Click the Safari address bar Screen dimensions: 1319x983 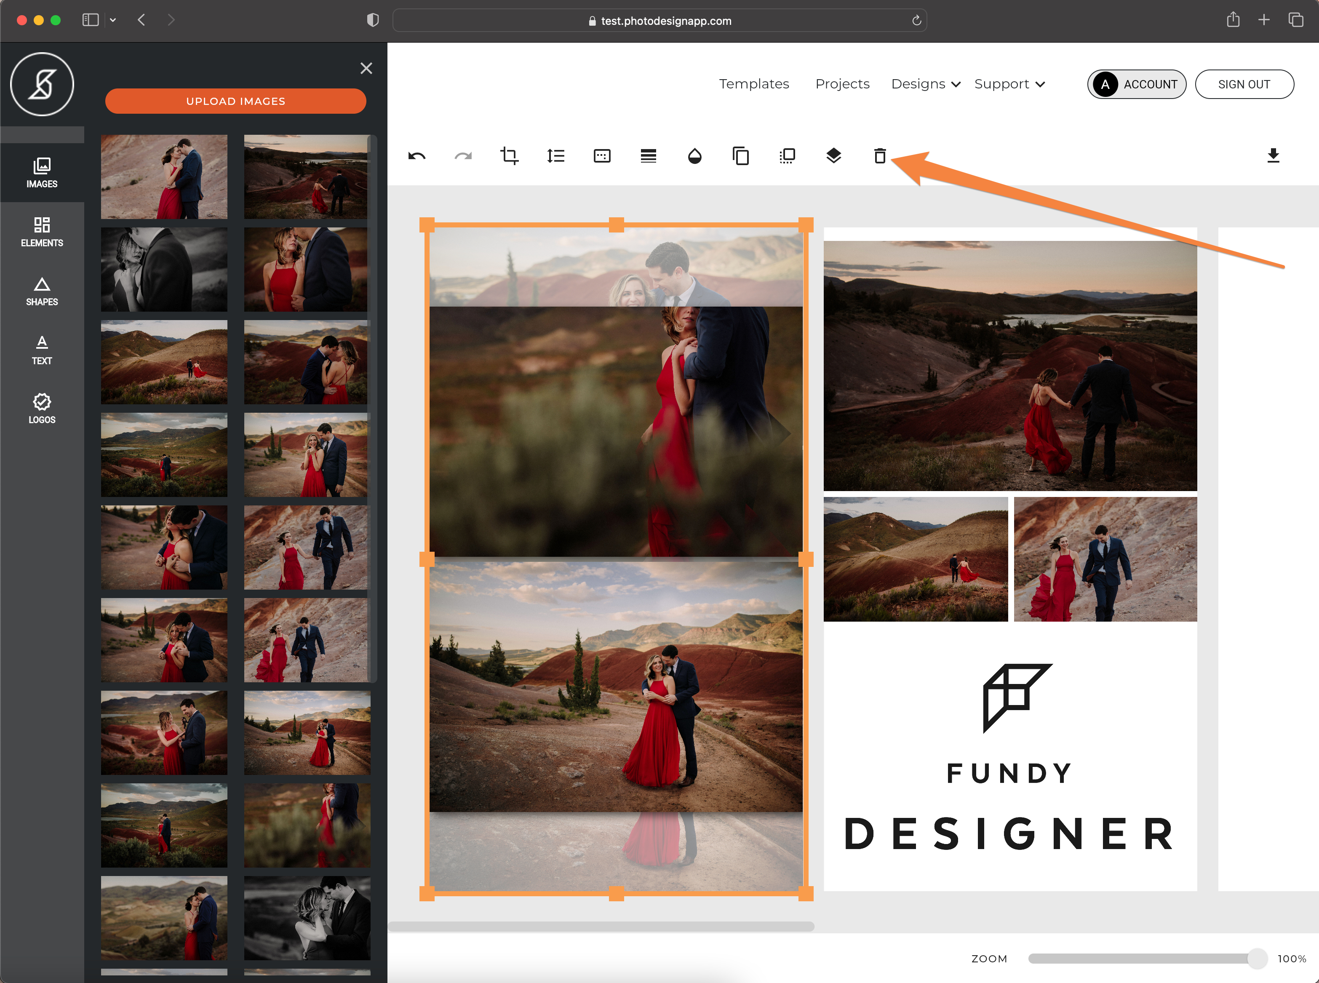pos(659,20)
